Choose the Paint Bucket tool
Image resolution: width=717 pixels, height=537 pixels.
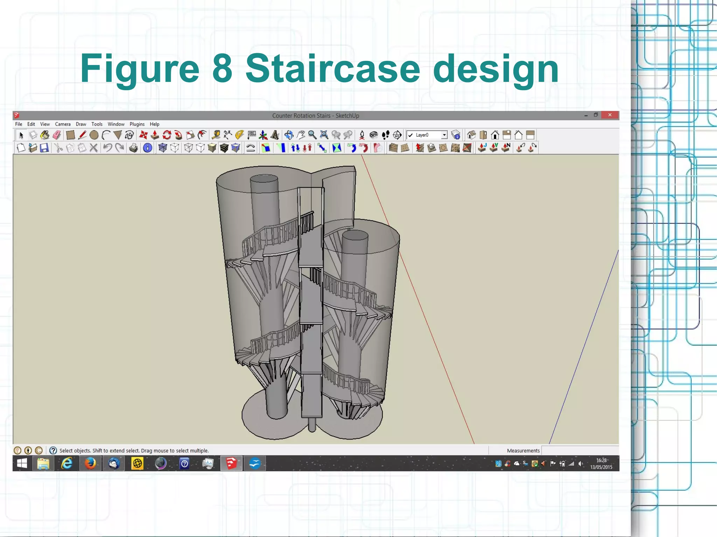pos(44,135)
